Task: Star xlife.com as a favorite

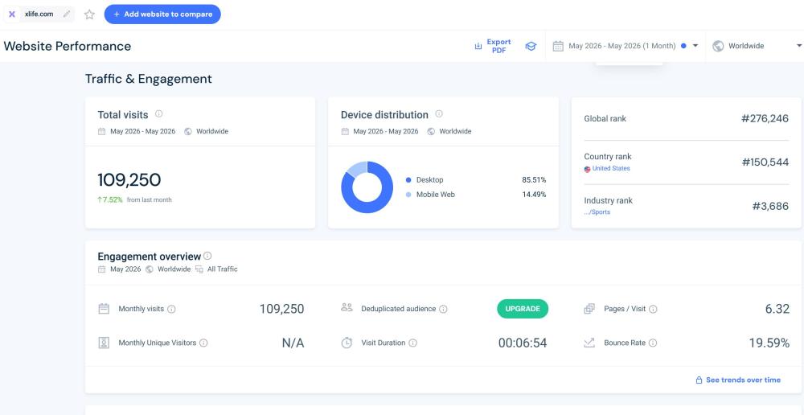Action: point(90,14)
